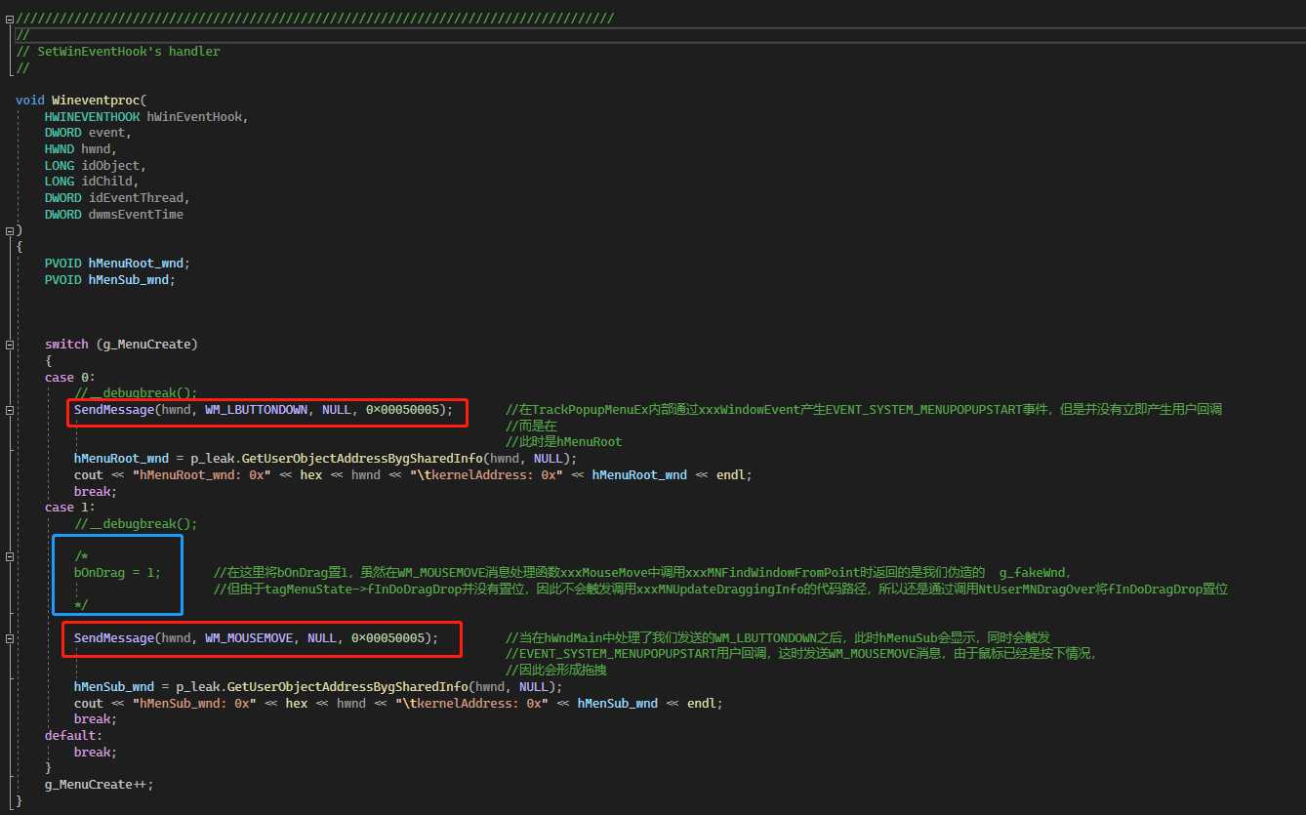The image size is (1306, 815).
Task: Click the closing "*/" of the bOnDrag comment
Action: (81, 605)
